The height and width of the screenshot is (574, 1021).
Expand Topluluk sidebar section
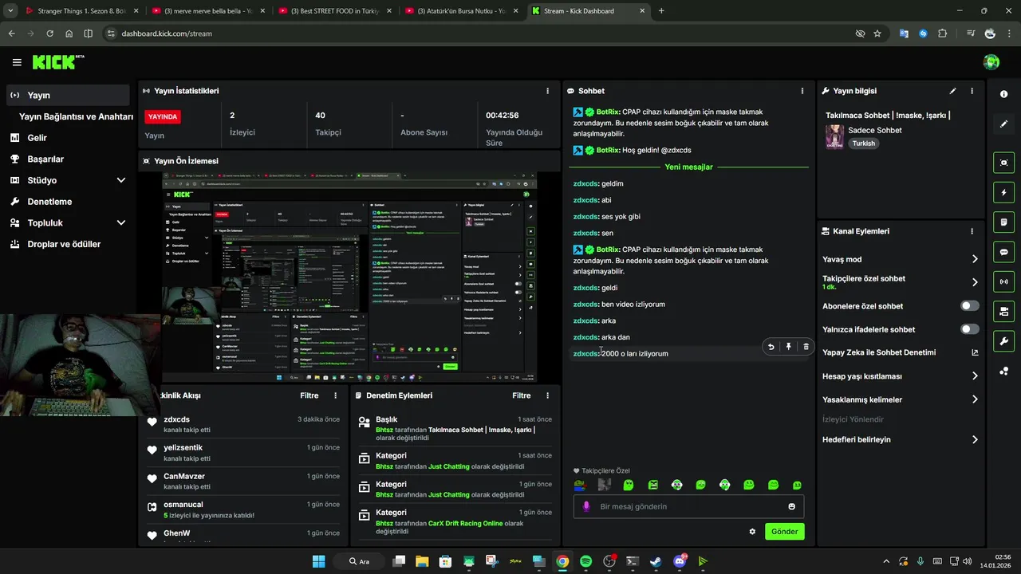[x=121, y=223]
